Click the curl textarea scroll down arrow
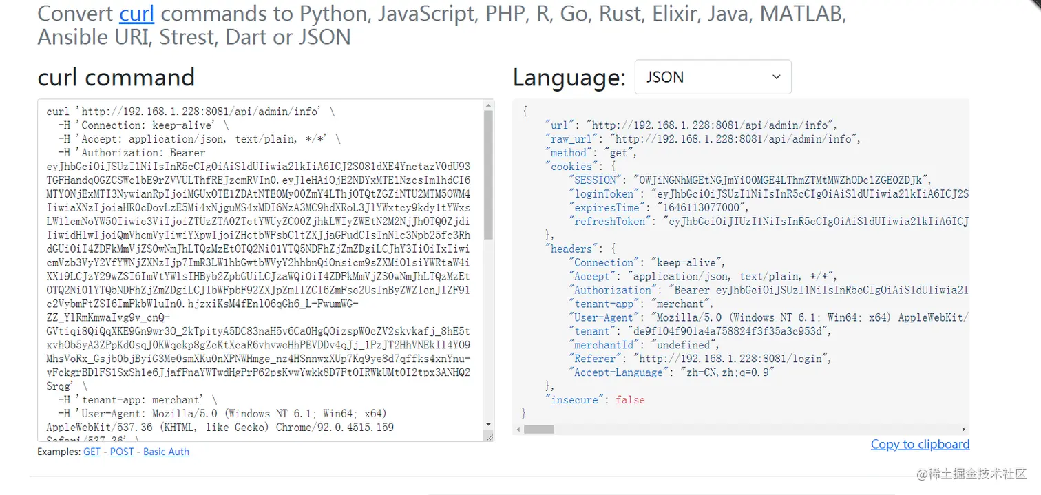 pos(489,424)
